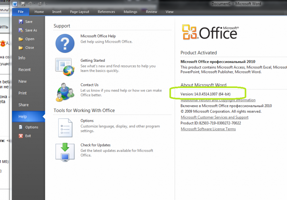Go to the Mailings tab
This screenshot has width=287, height=200.
click(130, 12)
